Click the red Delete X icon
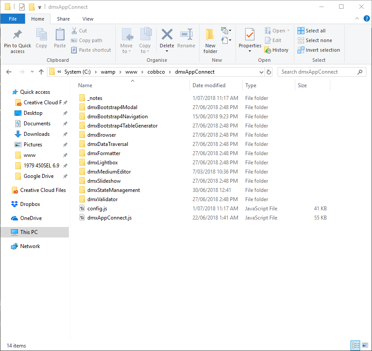Screen dimensions: 372x351 tap(167, 35)
